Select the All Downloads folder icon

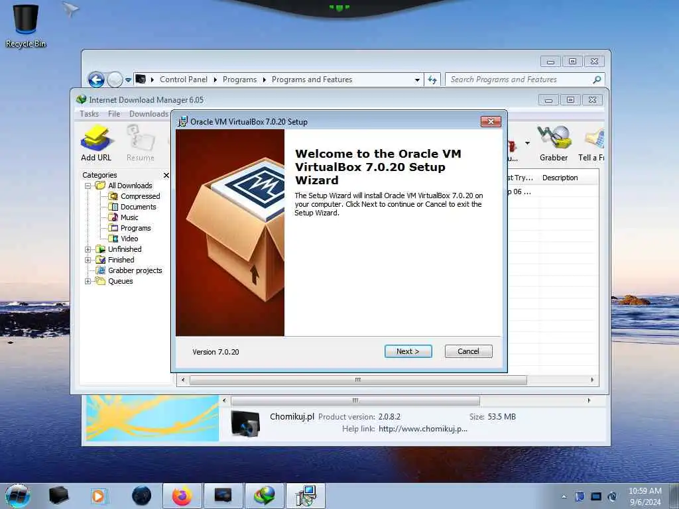(x=101, y=186)
